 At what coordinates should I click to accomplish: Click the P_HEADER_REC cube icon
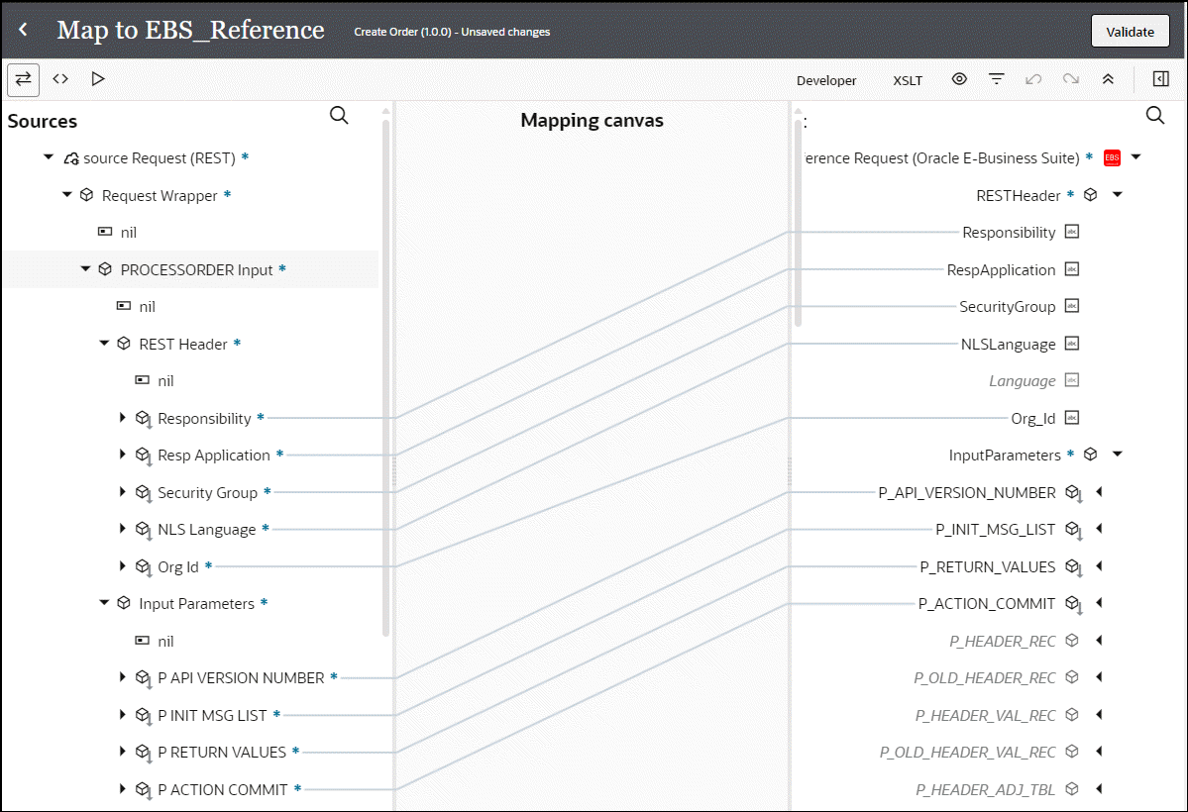[x=1072, y=640]
